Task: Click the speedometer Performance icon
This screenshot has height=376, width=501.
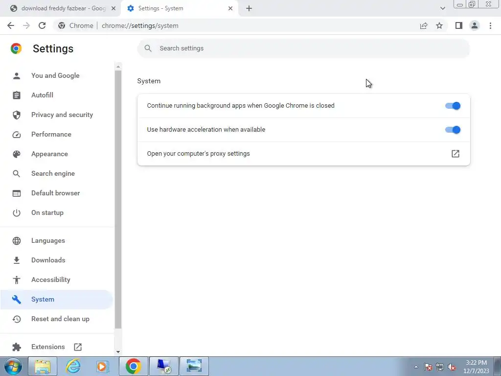Action: [x=16, y=135]
